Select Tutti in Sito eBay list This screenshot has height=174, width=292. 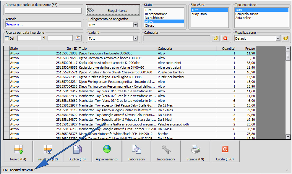(x=210, y=10)
